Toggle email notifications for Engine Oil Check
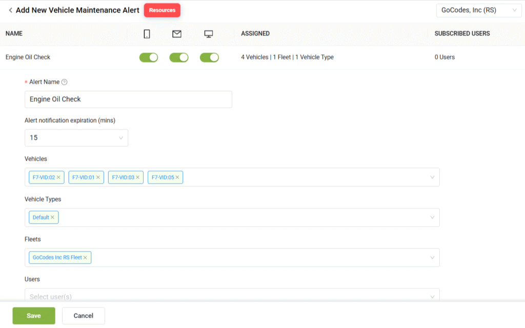The height and width of the screenshot is (328, 525). [x=179, y=57]
